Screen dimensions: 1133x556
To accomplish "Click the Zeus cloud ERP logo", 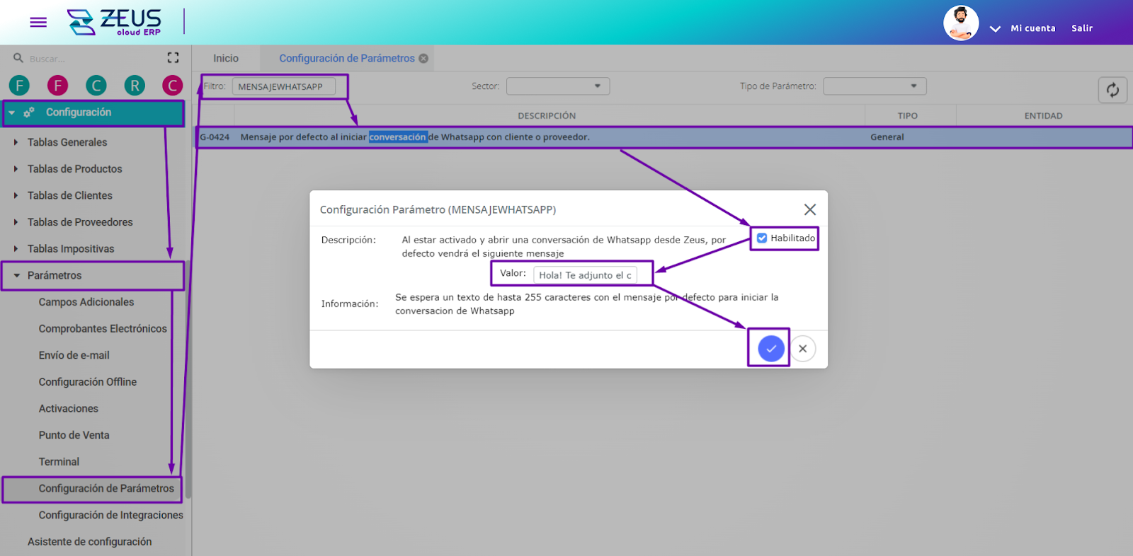I will (x=114, y=22).
